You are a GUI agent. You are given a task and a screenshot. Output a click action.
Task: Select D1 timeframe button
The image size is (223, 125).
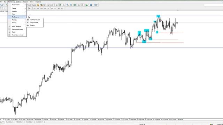tap(55, 8)
